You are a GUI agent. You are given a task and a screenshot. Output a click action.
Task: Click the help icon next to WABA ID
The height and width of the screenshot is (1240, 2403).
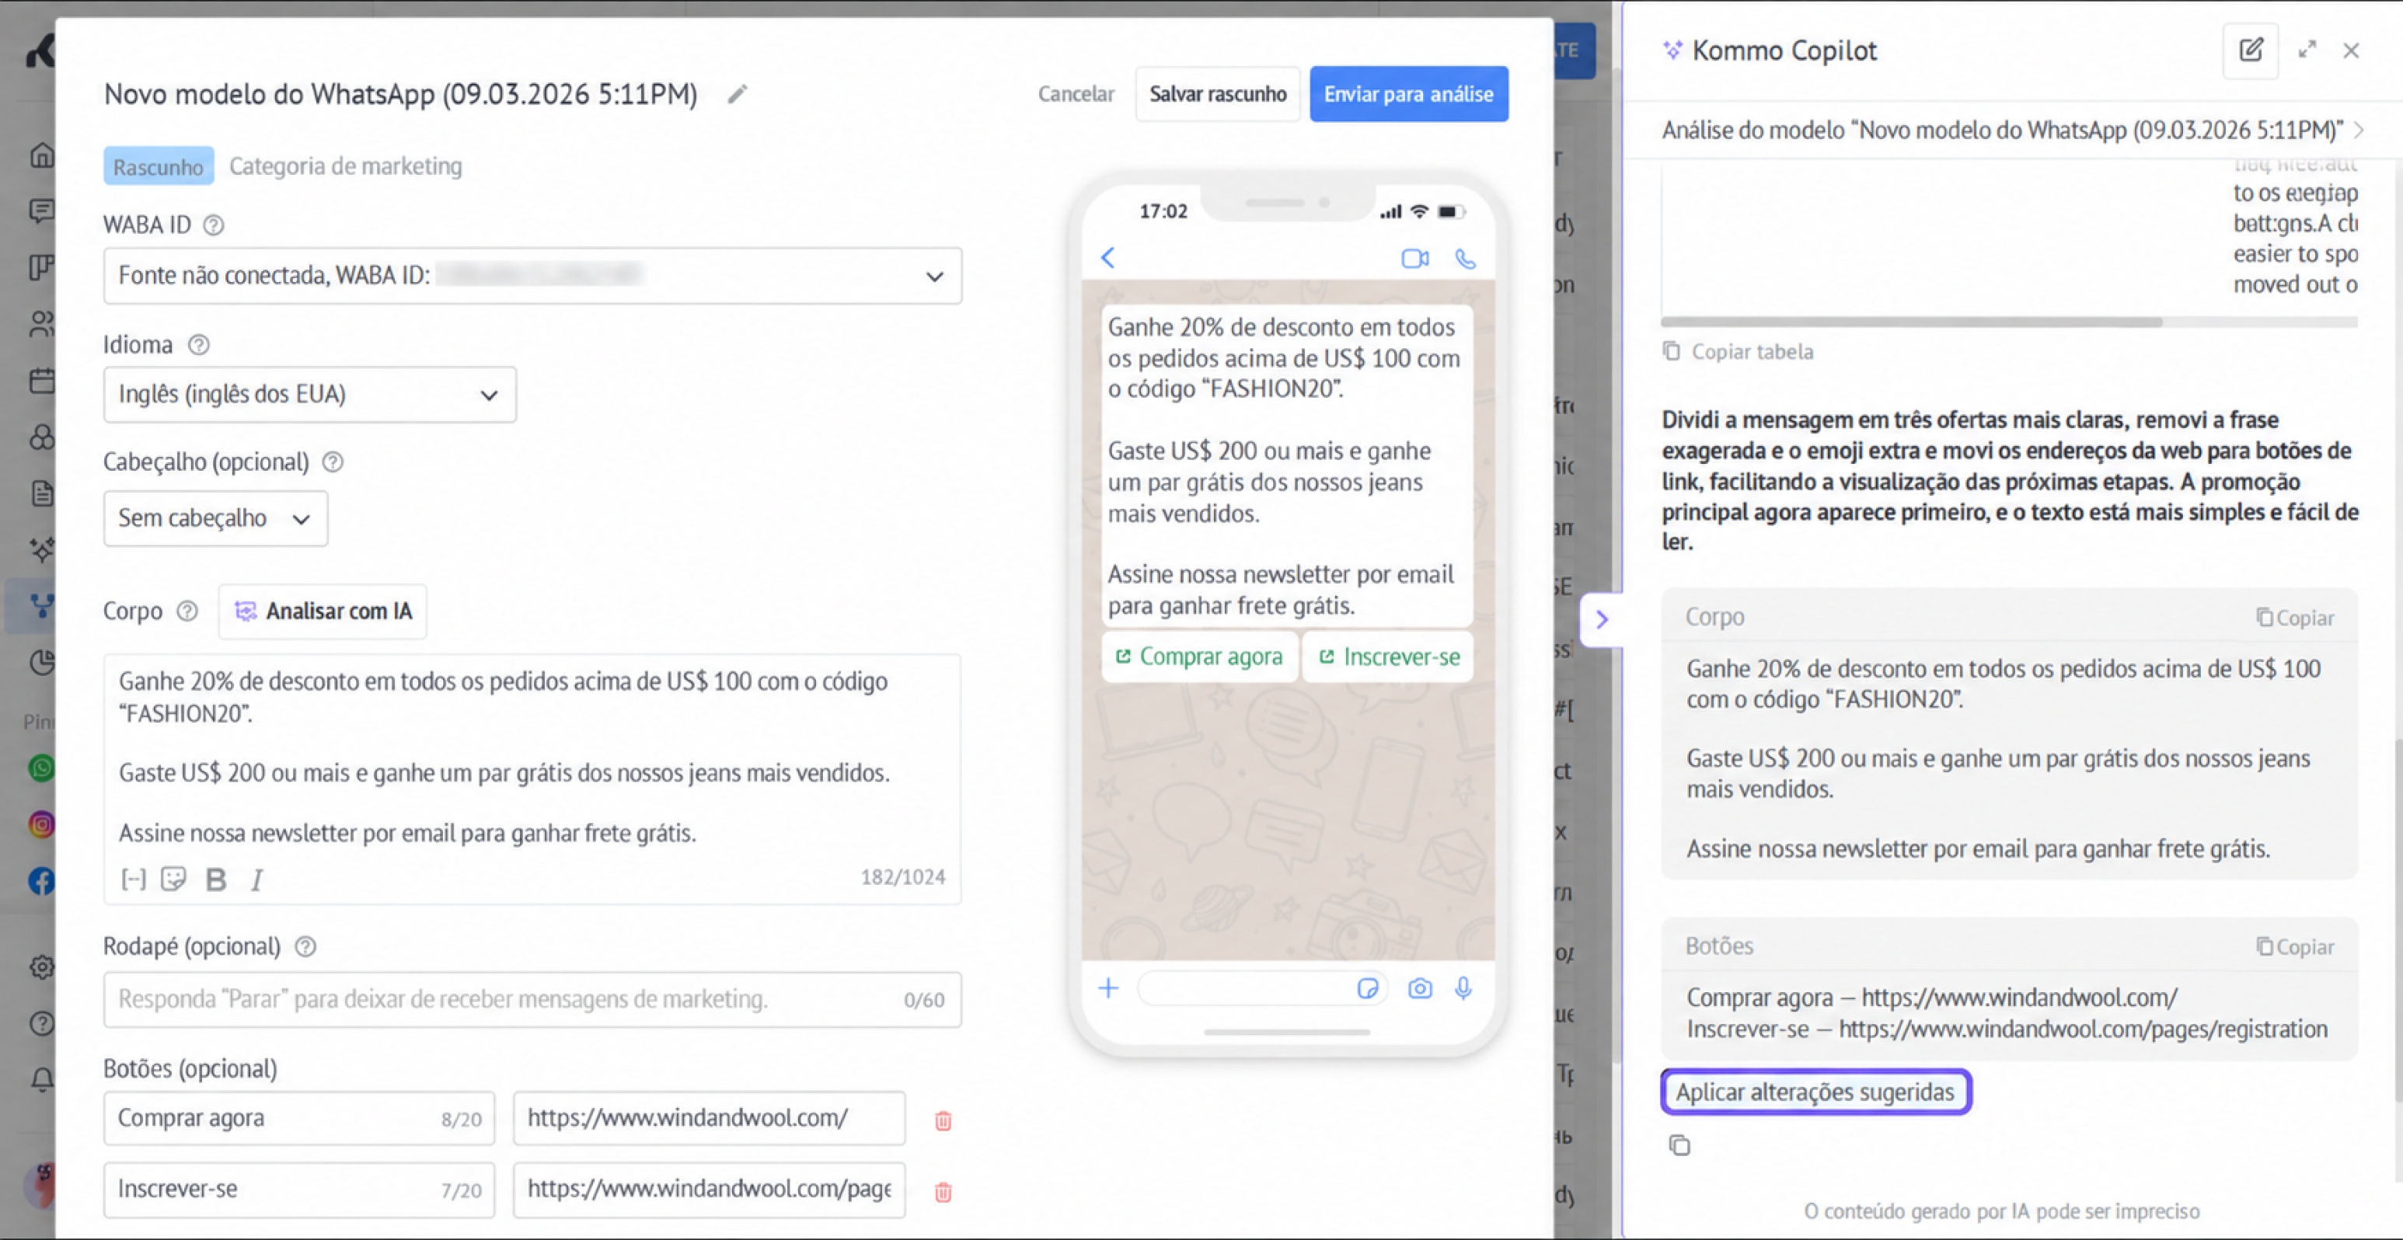tap(214, 225)
